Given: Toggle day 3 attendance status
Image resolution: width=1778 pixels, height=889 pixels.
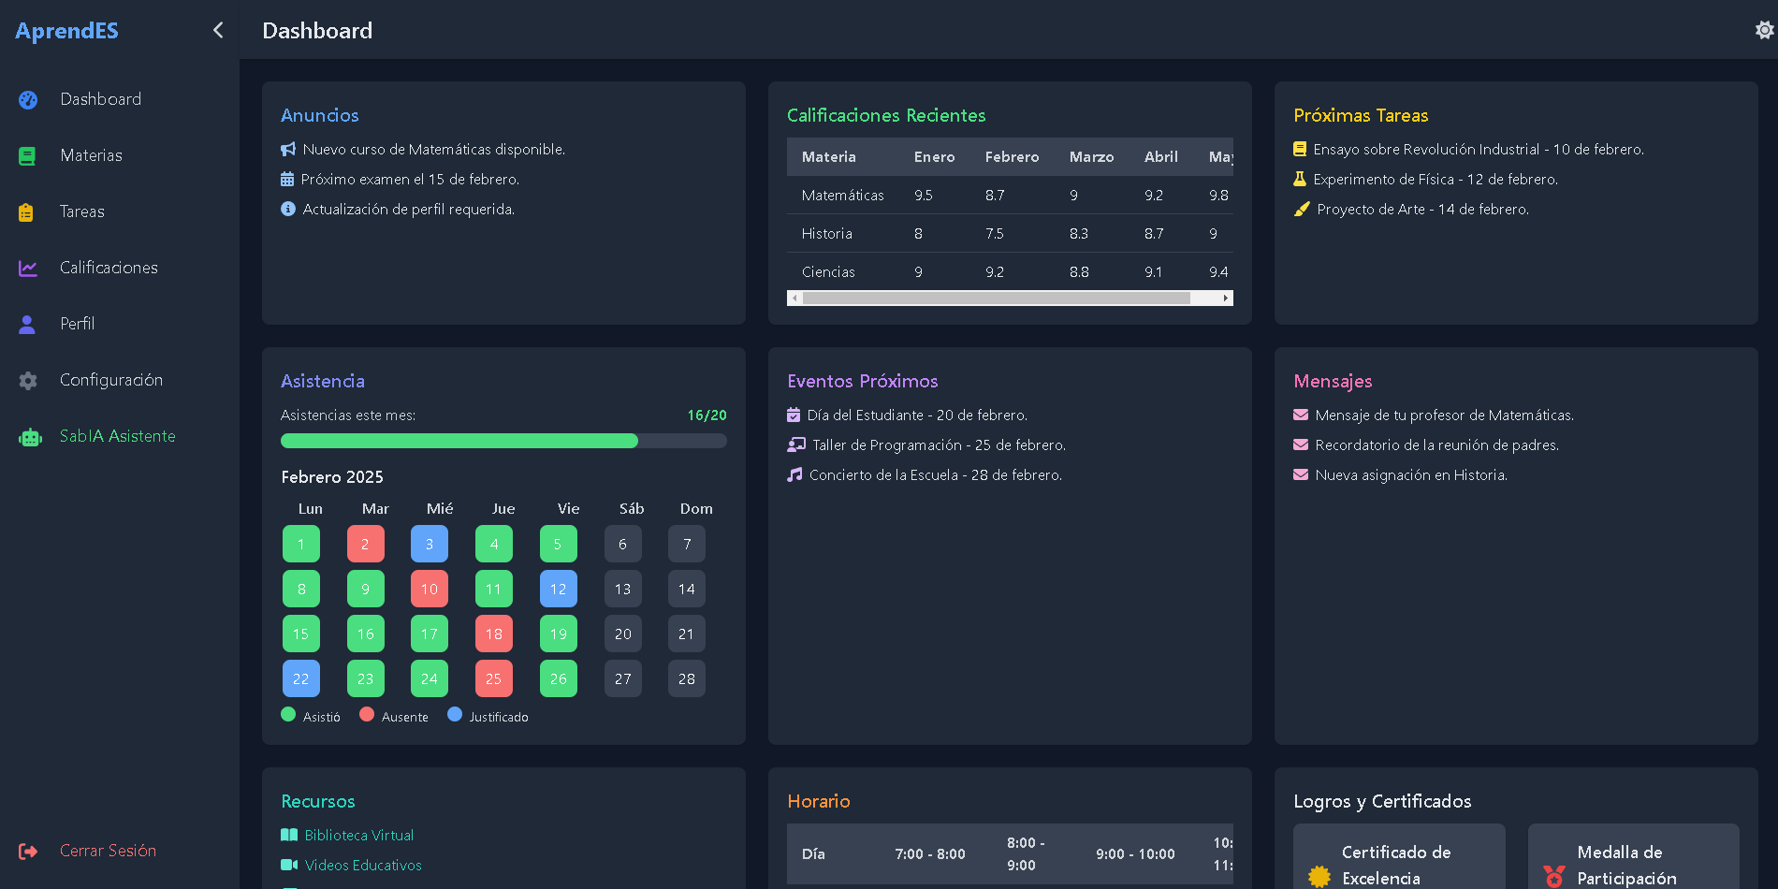Looking at the screenshot, I should (x=429, y=543).
